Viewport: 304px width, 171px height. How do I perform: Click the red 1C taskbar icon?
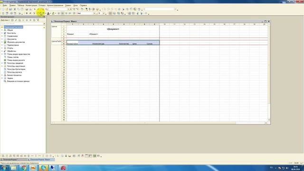[x=63, y=168]
